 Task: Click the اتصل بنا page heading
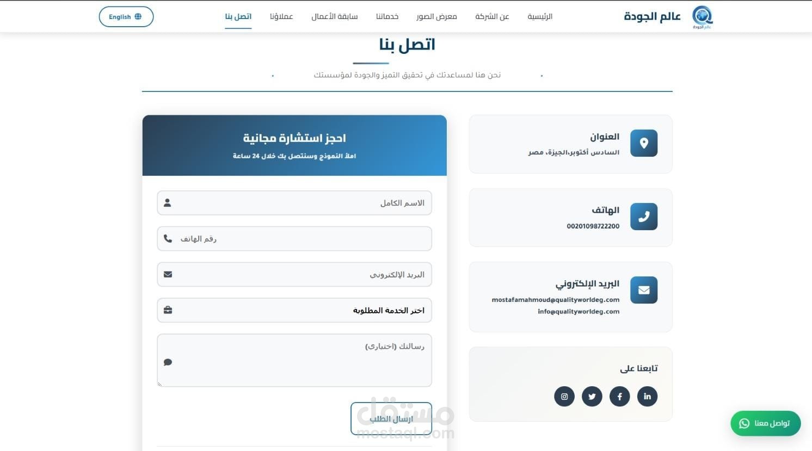click(x=407, y=45)
